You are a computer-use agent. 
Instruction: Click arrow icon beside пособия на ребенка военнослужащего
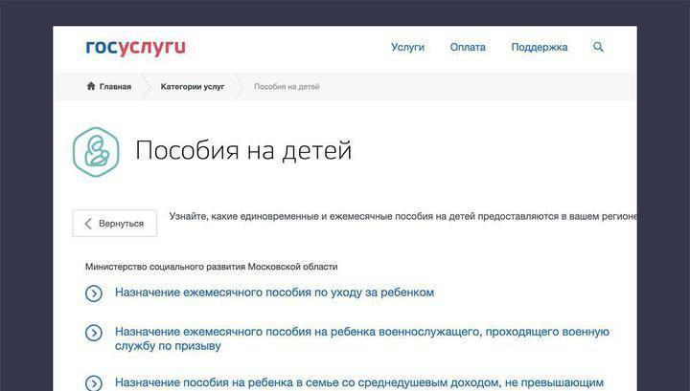[94, 333]
